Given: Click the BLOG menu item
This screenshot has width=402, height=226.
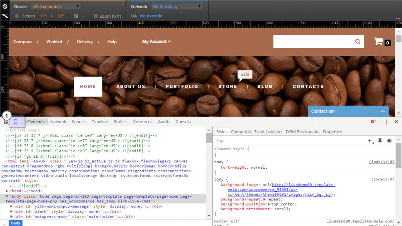Looking at the screenshot, I should coord(265,87).
